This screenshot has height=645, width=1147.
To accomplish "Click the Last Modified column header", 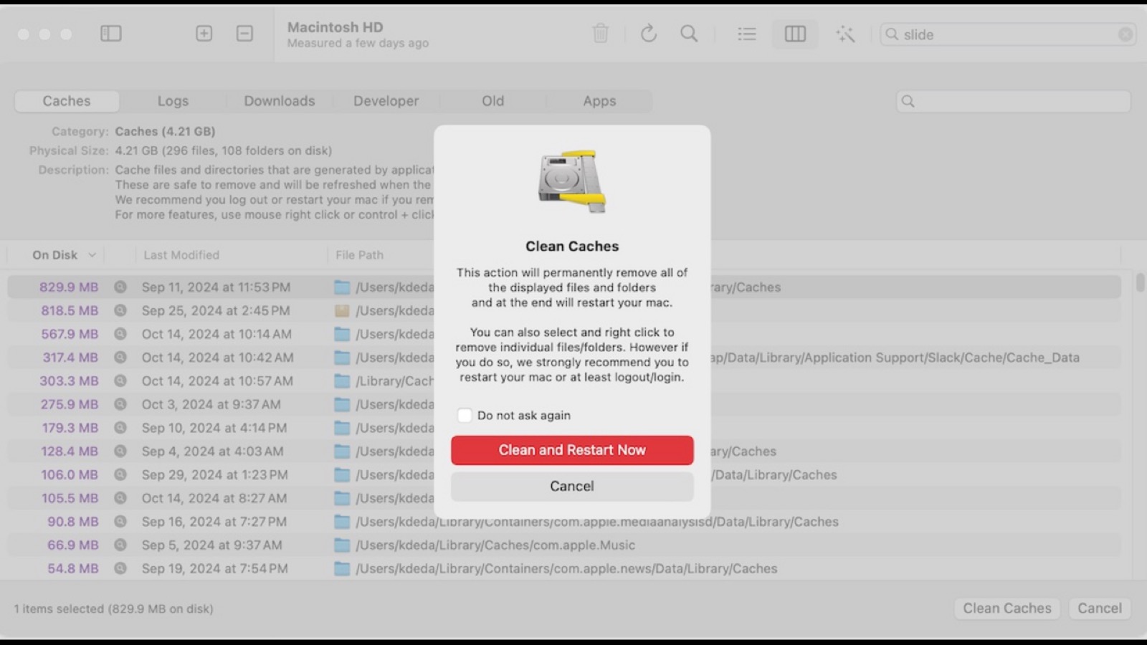I will [181, 255].
